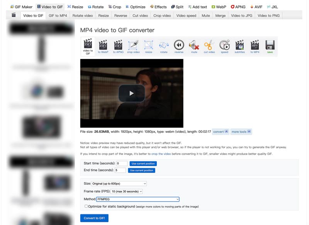Image resolution: width=309 pixels, height=225 pixels.
Task: Click the save floppy disk icon
Action: point(270,46)
